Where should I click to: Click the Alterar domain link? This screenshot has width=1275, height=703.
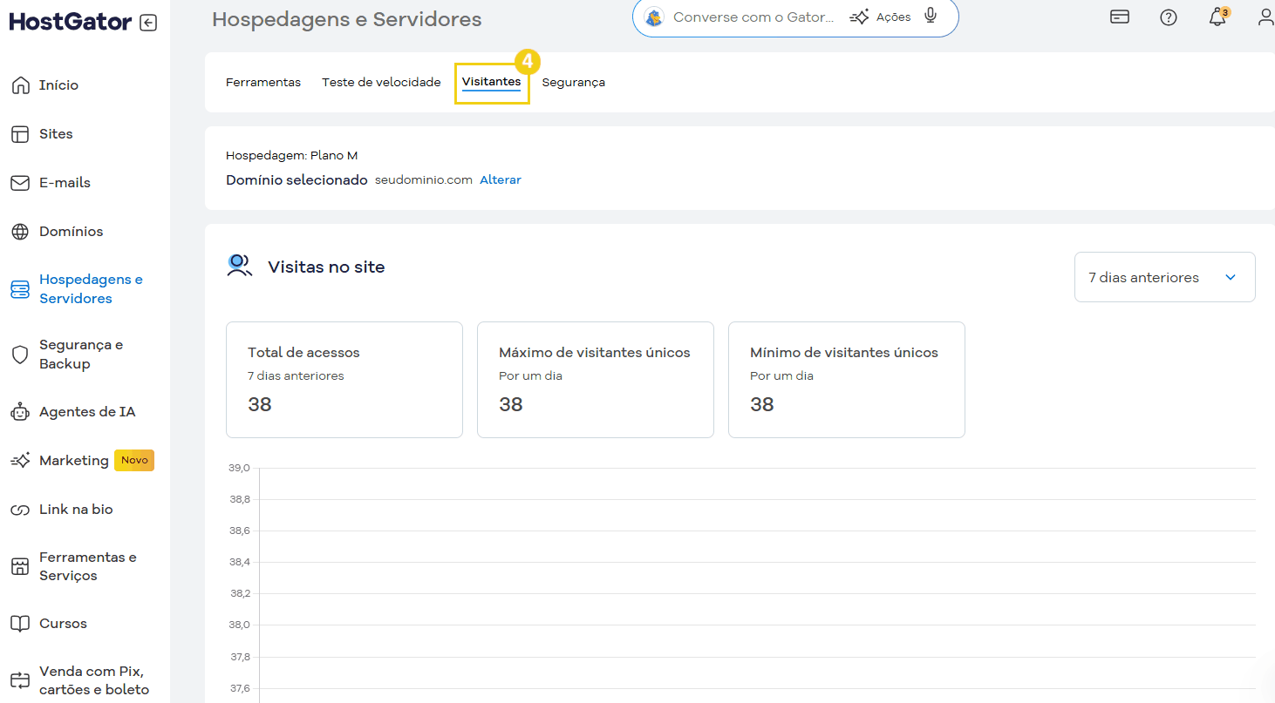[x=500, y=179]
